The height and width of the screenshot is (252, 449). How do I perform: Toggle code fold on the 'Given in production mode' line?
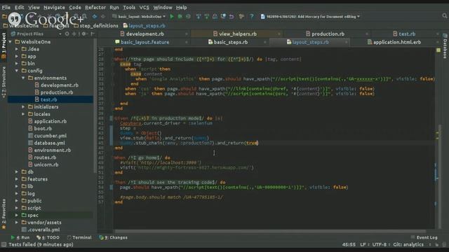click(x=113, y=118)
